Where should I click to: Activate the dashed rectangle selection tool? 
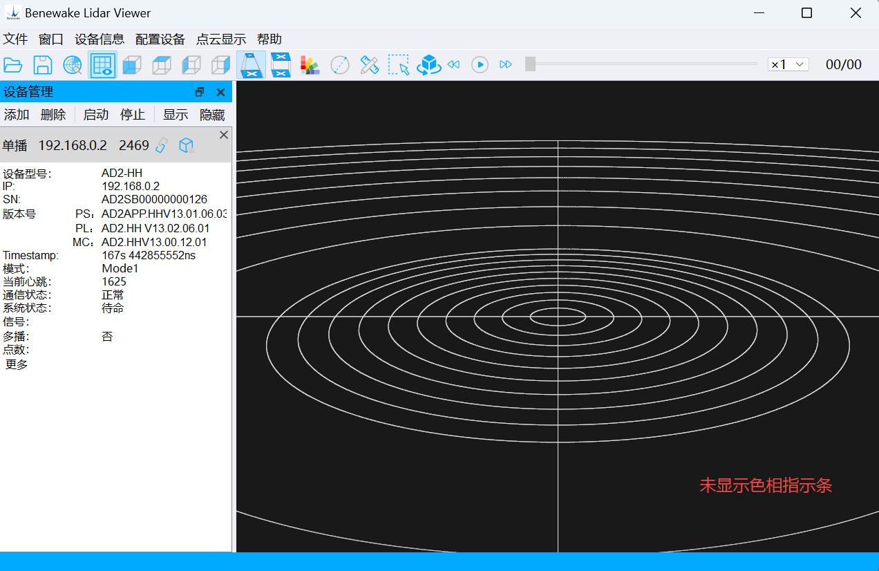coord(399,65)
